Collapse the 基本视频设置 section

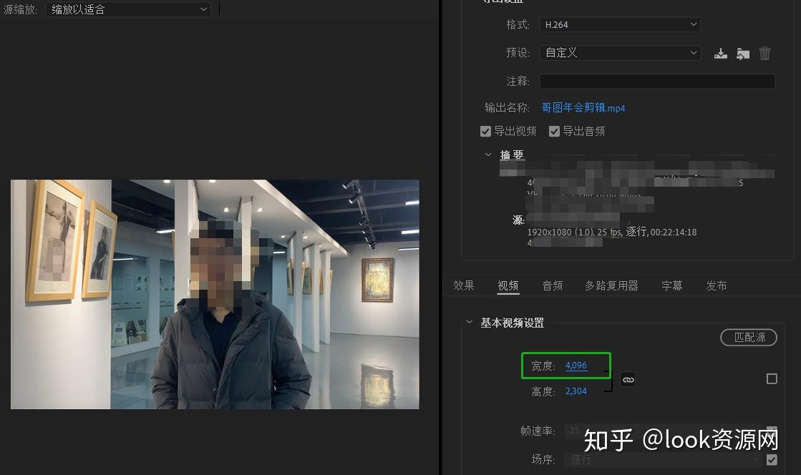point(470,322)
